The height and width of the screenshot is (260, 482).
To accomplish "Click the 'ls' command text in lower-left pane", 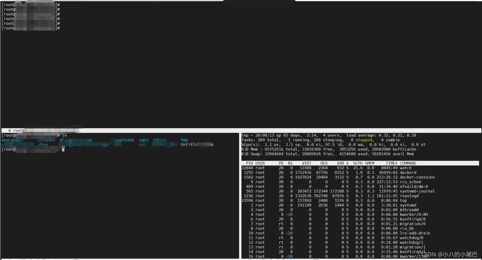I will [64, 135].
